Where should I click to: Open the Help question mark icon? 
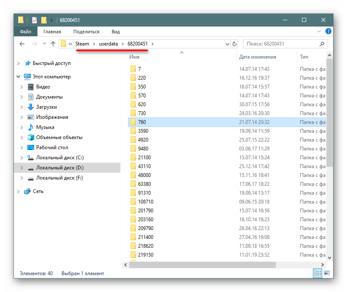point(329,32)
